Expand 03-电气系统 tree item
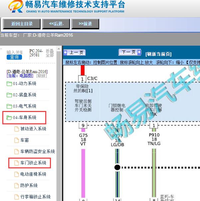 click(25, 106)
